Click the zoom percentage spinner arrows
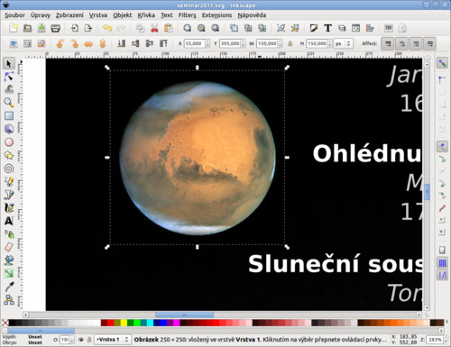Screen dimensions: 451x347 pyautogui.click(x=445, y=340)
